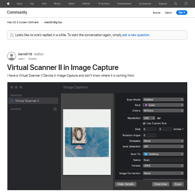The image size is (195, 192).
Task: Open the Accessories menu item
Action: point(145,4)
